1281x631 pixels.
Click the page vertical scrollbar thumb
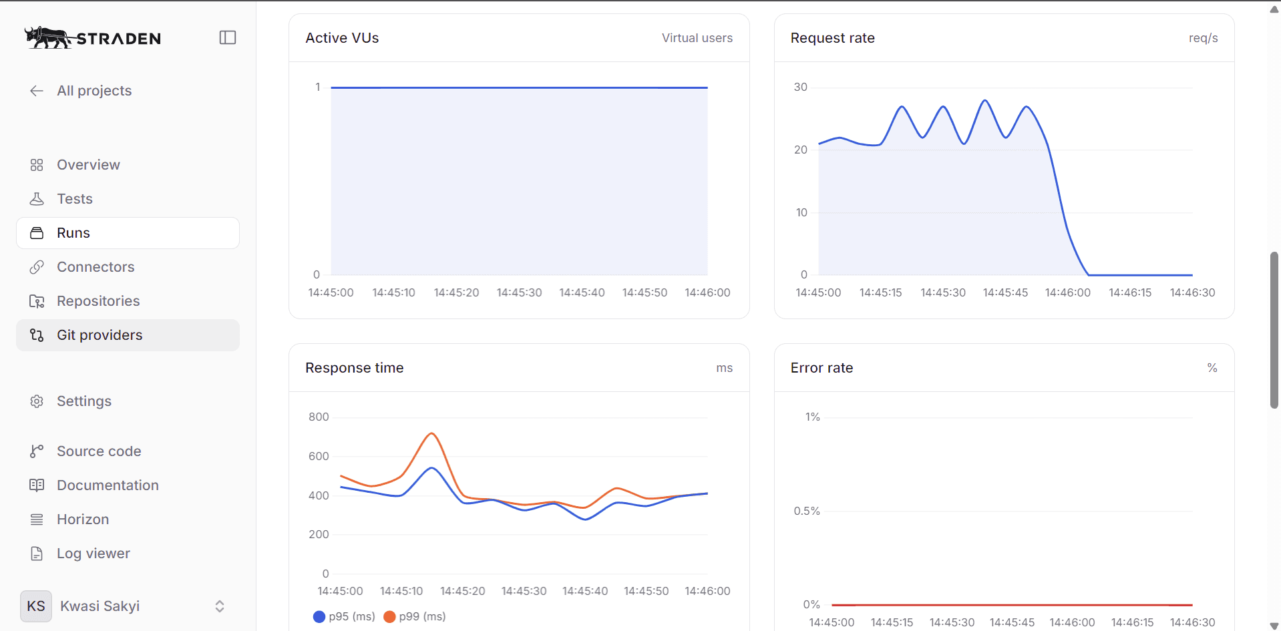[1274, 330]
